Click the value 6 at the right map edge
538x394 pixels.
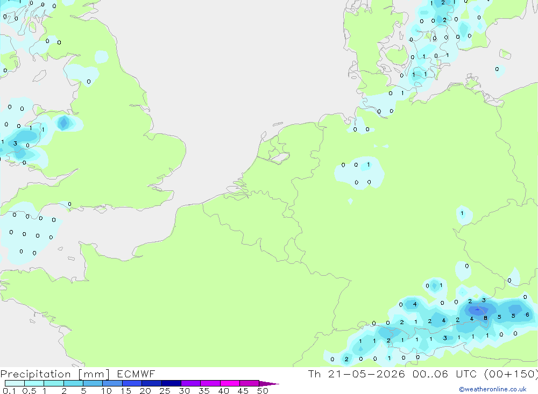pyautogui.click(x=527, y=314)
